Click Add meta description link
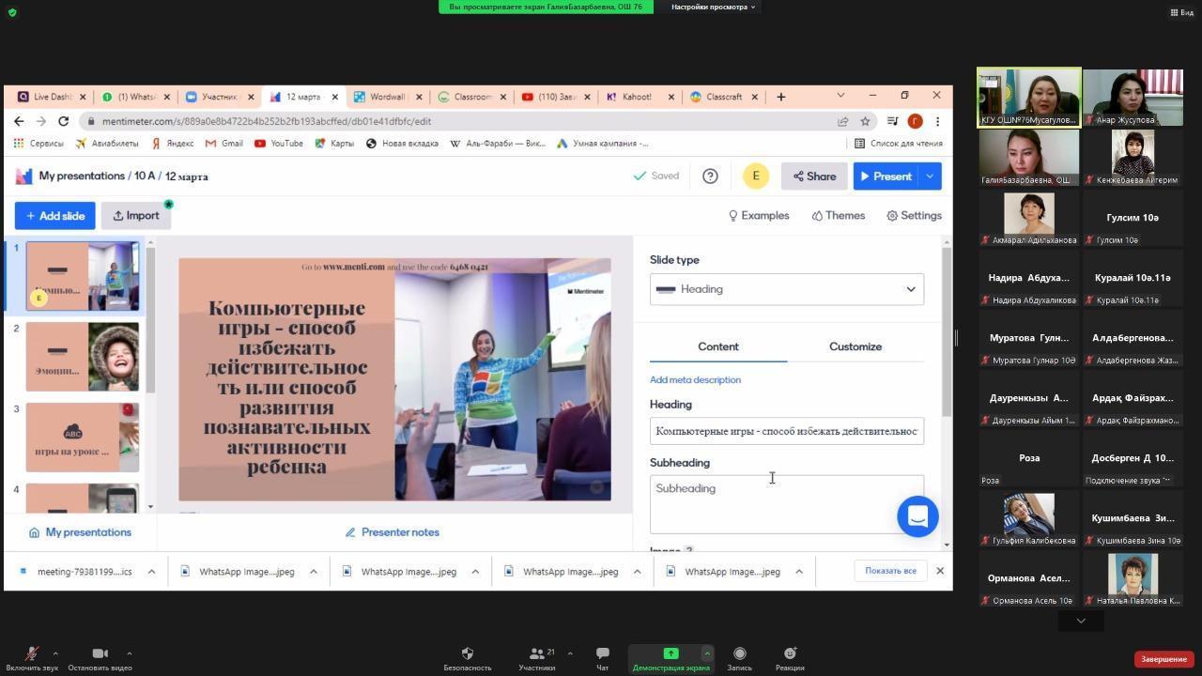Image resolution: width=1202 pixels, height=676 pixels. point(695,380)
